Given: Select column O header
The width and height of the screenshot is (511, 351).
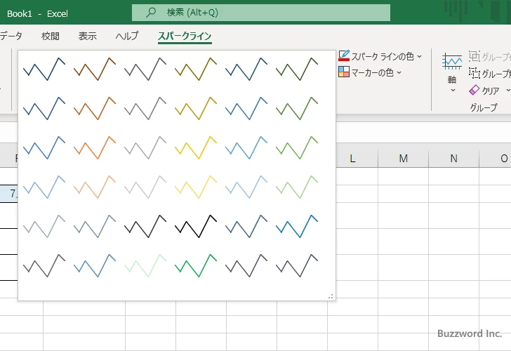Looking at the screenshot, I should click(495, 159).
